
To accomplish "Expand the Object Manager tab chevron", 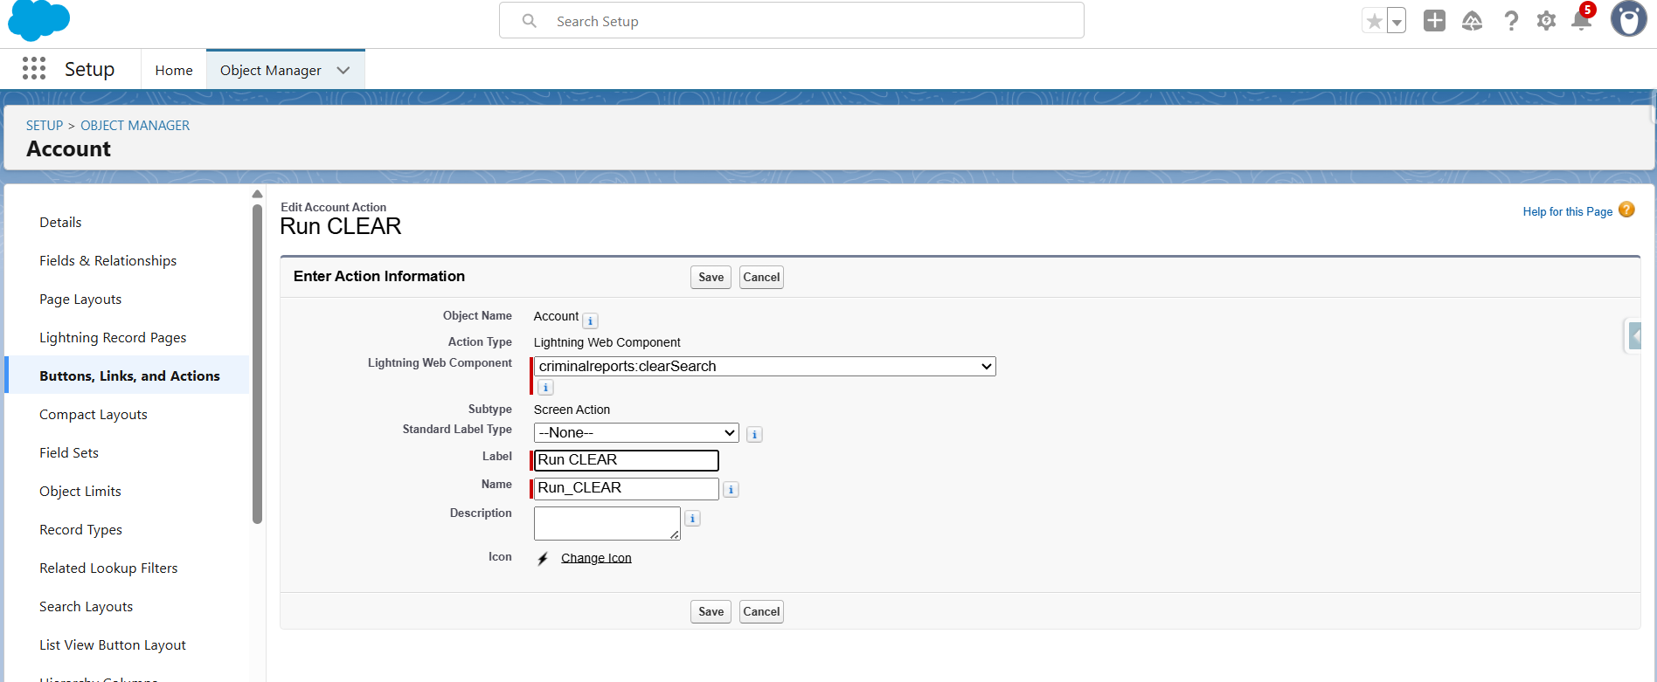I will click(343, 70).
